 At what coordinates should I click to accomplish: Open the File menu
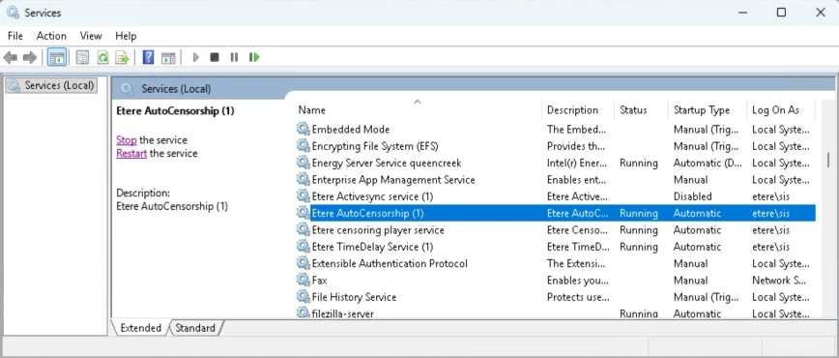15,36
